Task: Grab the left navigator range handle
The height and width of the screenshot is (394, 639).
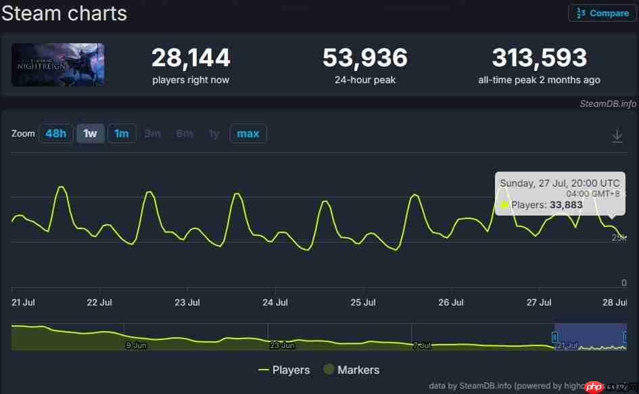Action: (x=554, y=337)
